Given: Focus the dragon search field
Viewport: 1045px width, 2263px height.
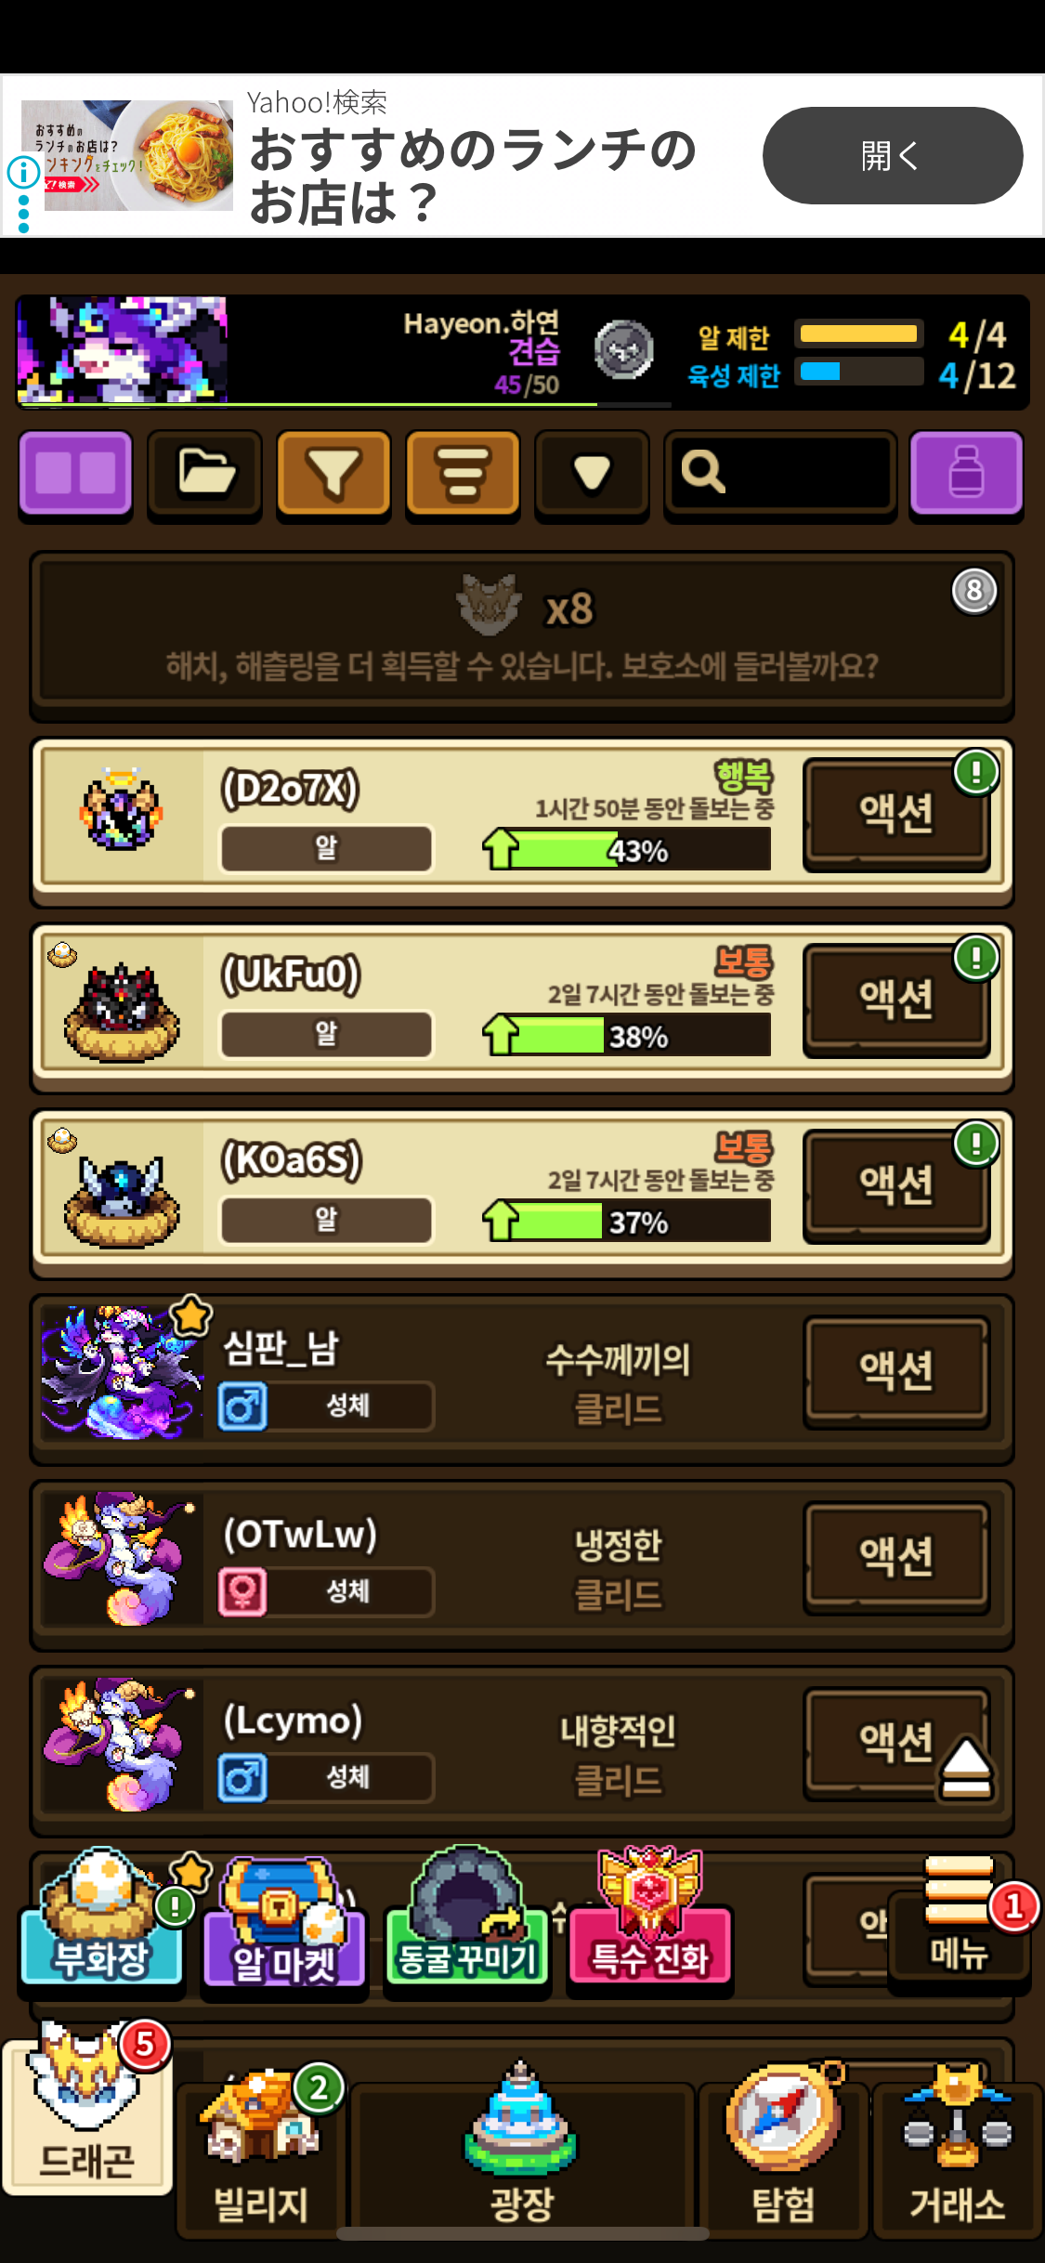Looking at the screenshot, I should [x=780, y=473].
